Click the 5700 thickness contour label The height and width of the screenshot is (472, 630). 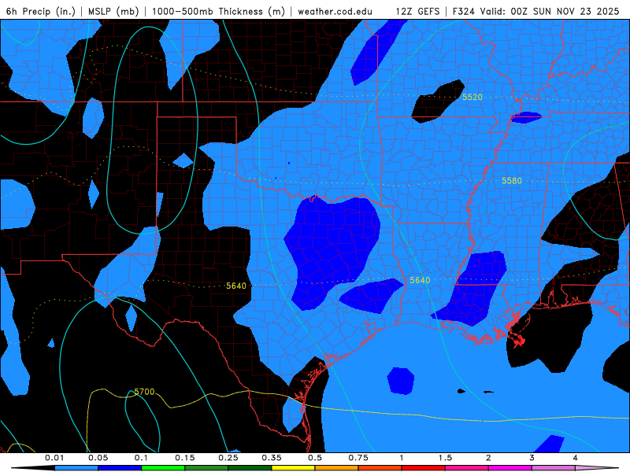[x=144, y=392]
